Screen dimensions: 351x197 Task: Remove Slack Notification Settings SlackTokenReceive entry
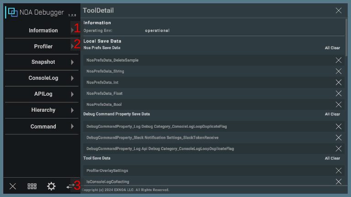(x=339, y=138)
